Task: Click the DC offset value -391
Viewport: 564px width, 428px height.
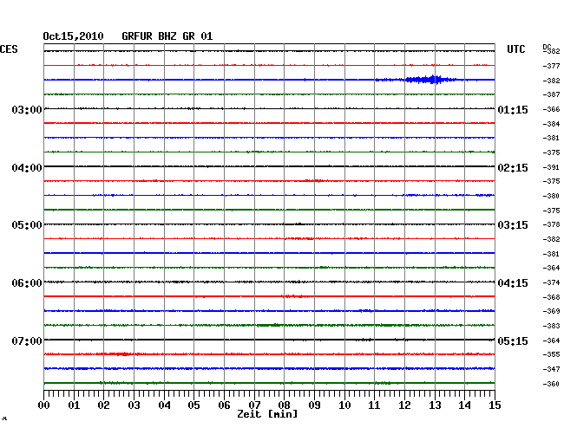Action: [x=551, y=167]
